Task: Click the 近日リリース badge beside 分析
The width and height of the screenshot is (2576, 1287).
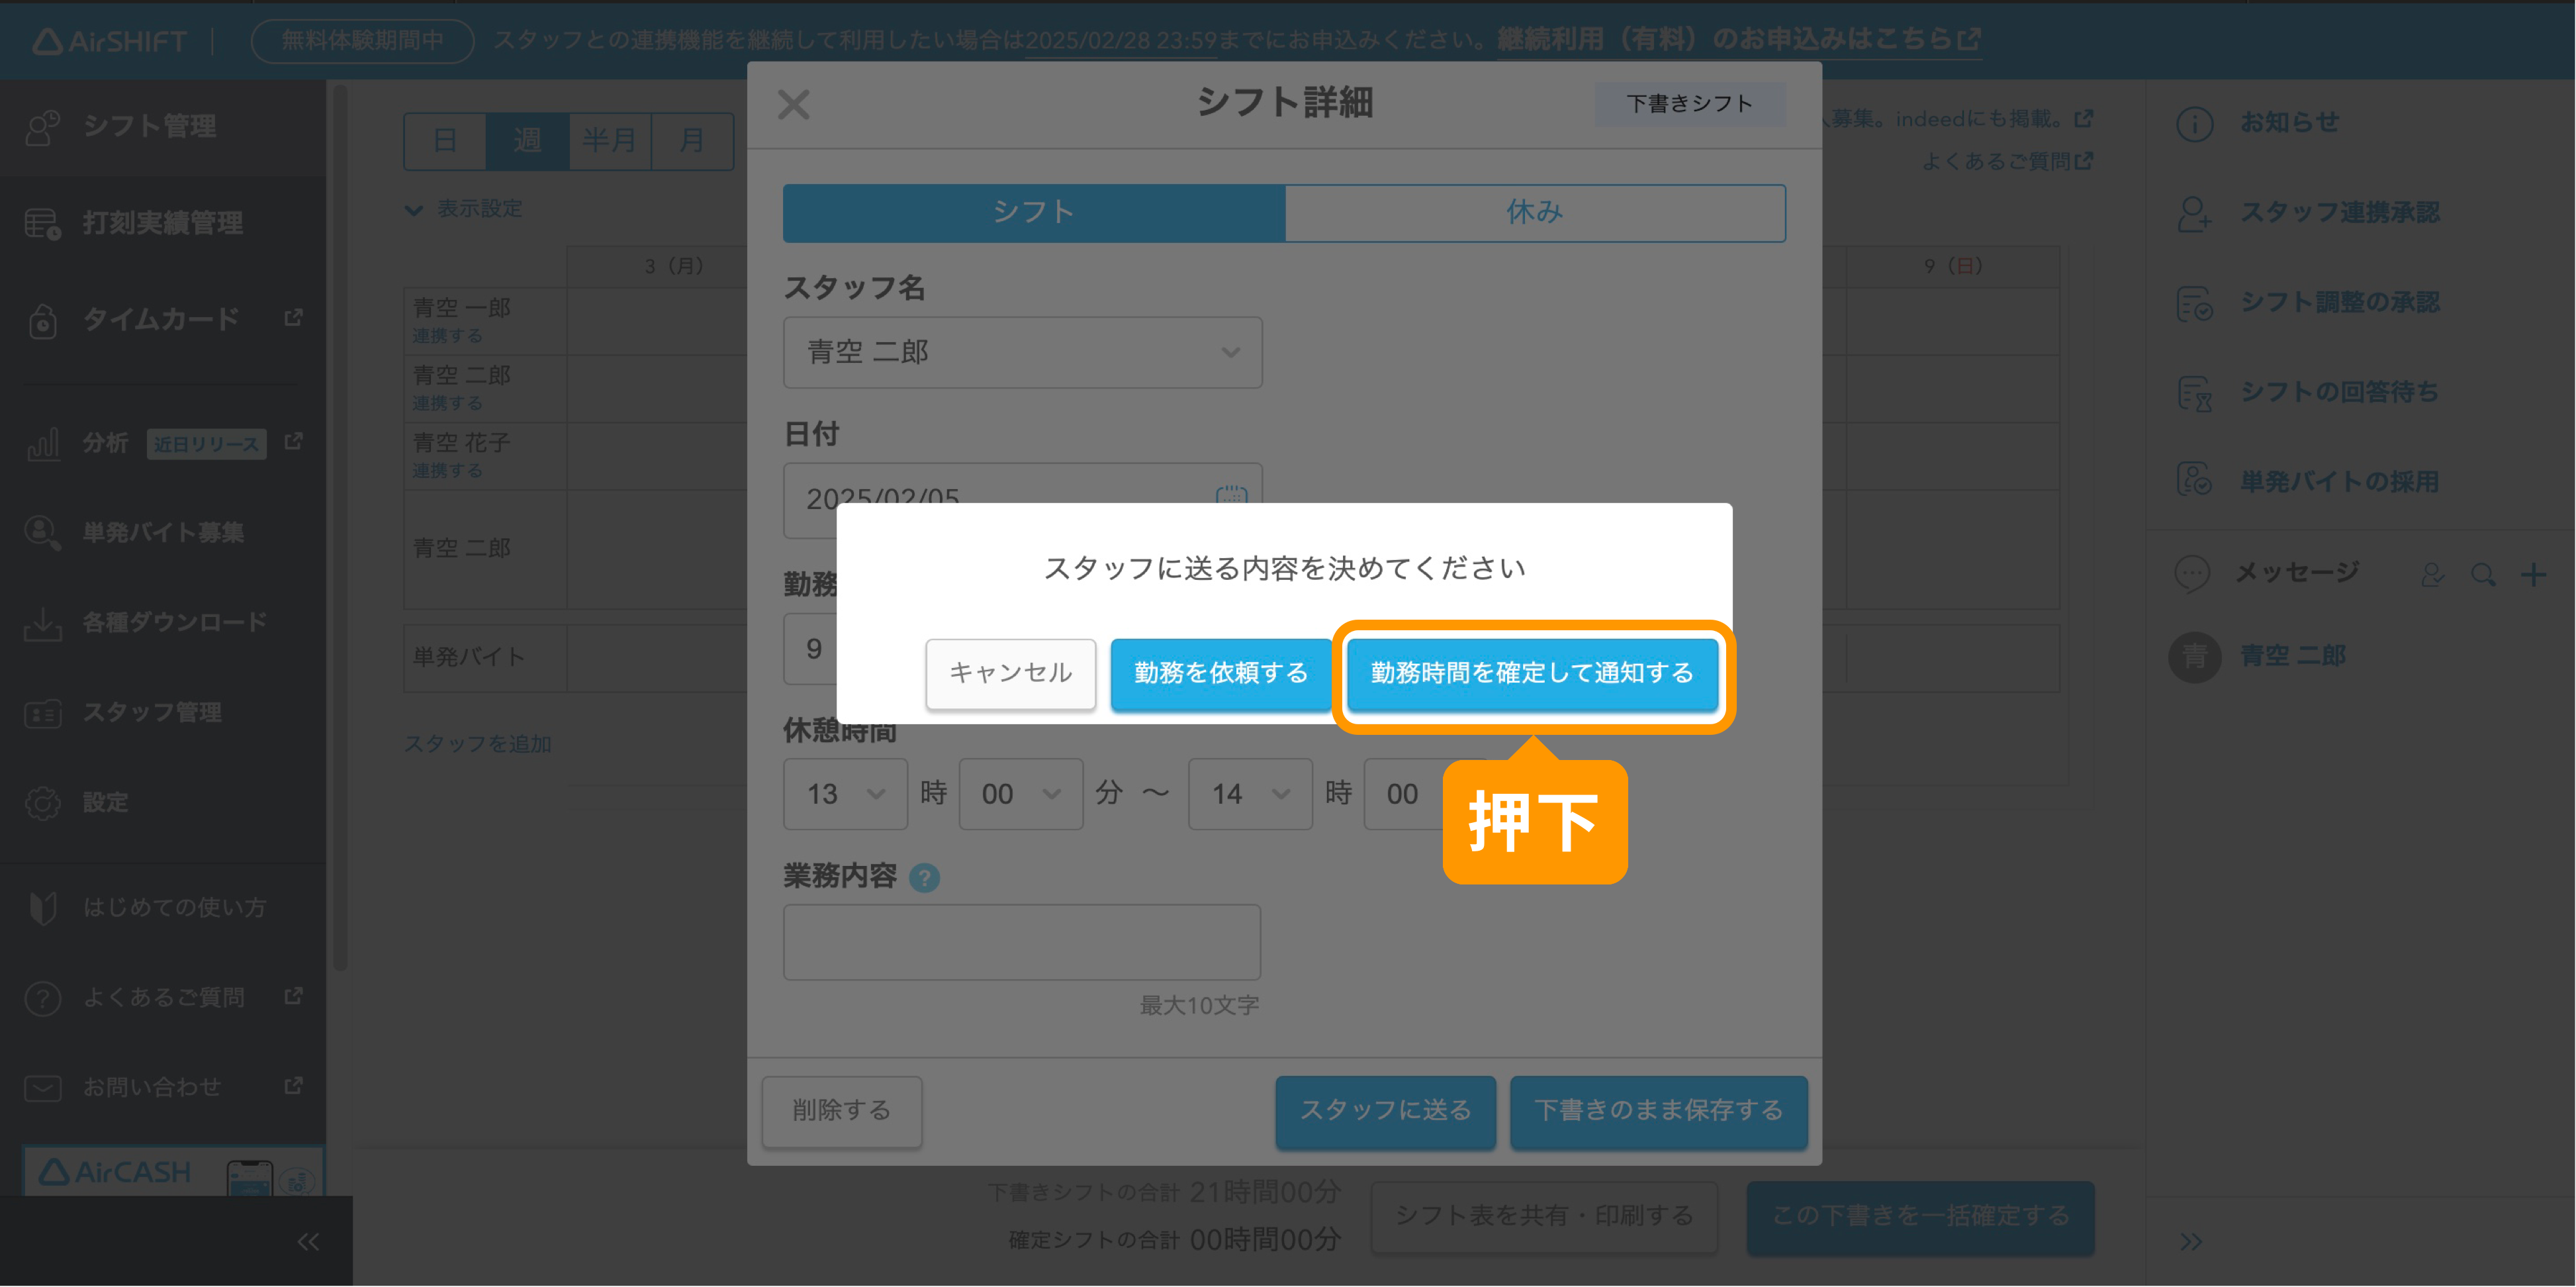Action: coord(206,444)
